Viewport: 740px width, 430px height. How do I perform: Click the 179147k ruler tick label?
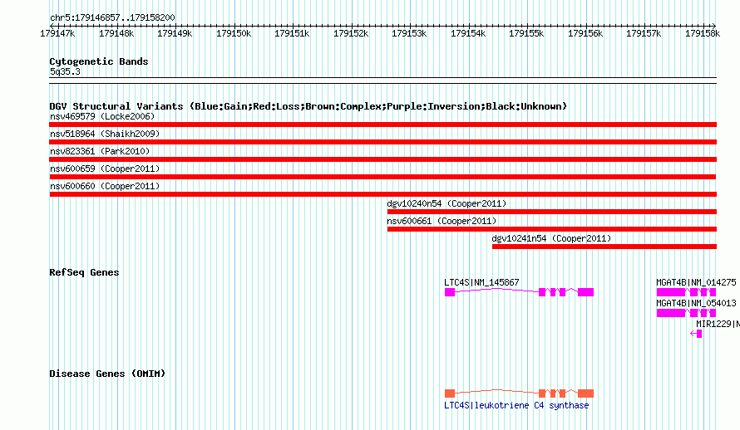(57, 33)
